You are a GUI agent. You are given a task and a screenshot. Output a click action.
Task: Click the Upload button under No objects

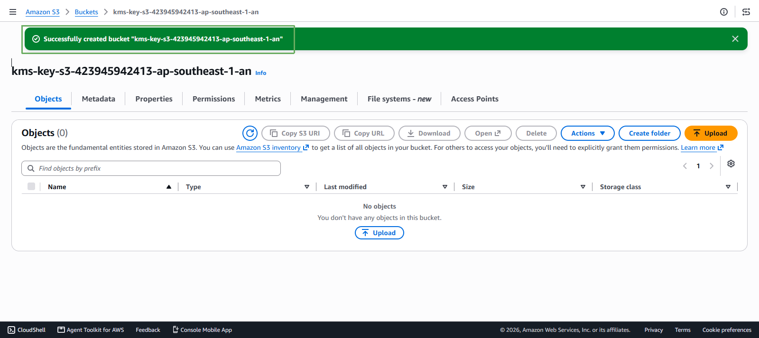coord(379,233)
